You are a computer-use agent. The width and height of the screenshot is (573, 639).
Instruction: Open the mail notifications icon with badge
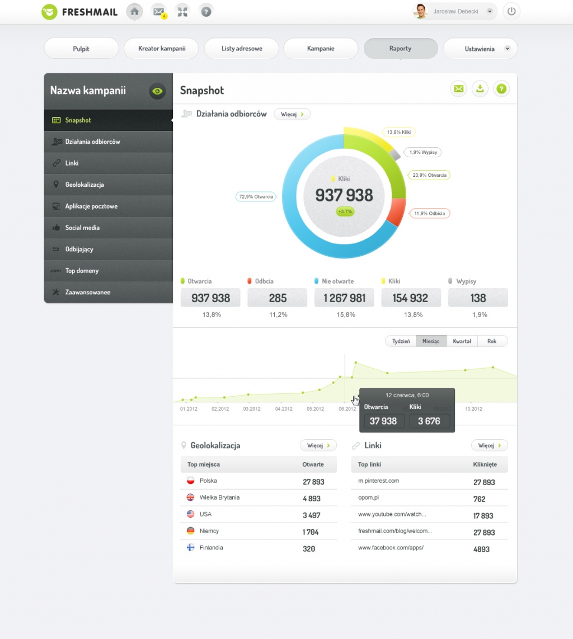point(158,11)
